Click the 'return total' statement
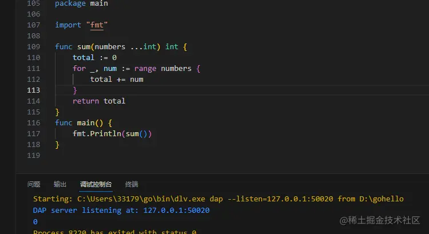This screenshot has height=234, width=429. pyautogui.click(x=99, y=101)
